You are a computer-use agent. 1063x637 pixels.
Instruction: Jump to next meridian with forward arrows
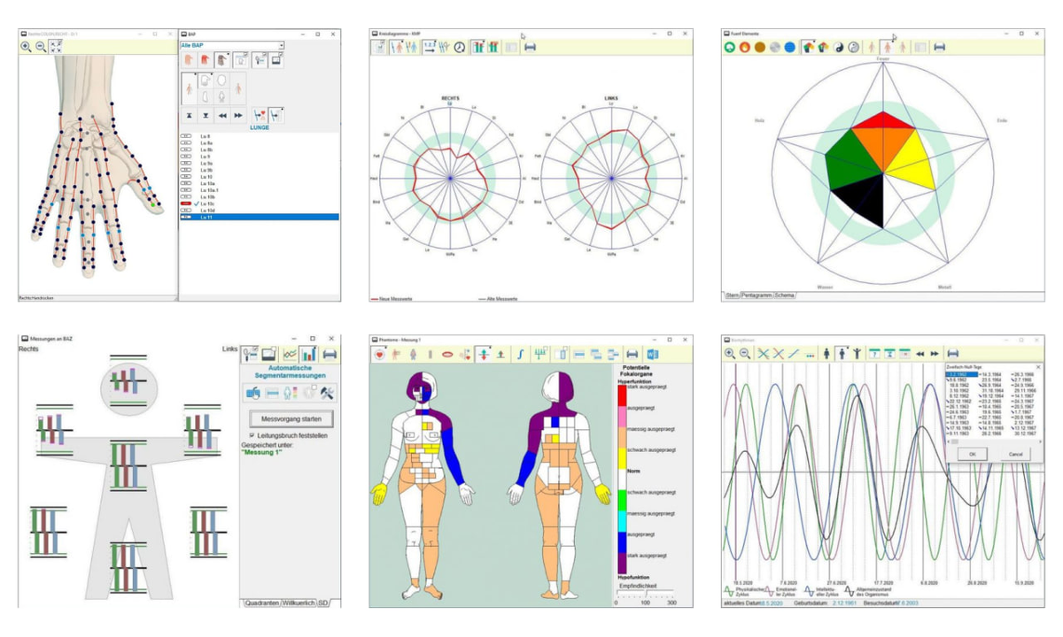pos(238,116)
